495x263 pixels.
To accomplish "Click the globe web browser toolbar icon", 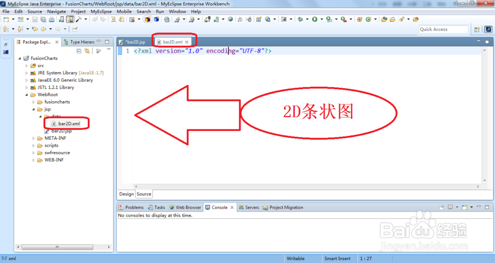I will tap(231, 19).
